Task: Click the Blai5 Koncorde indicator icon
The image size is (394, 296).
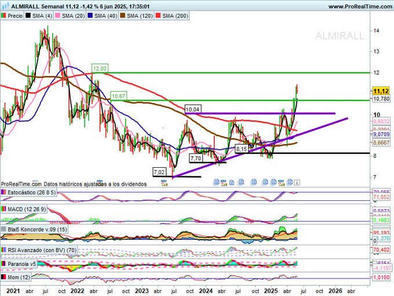Action: pos(3,230)
